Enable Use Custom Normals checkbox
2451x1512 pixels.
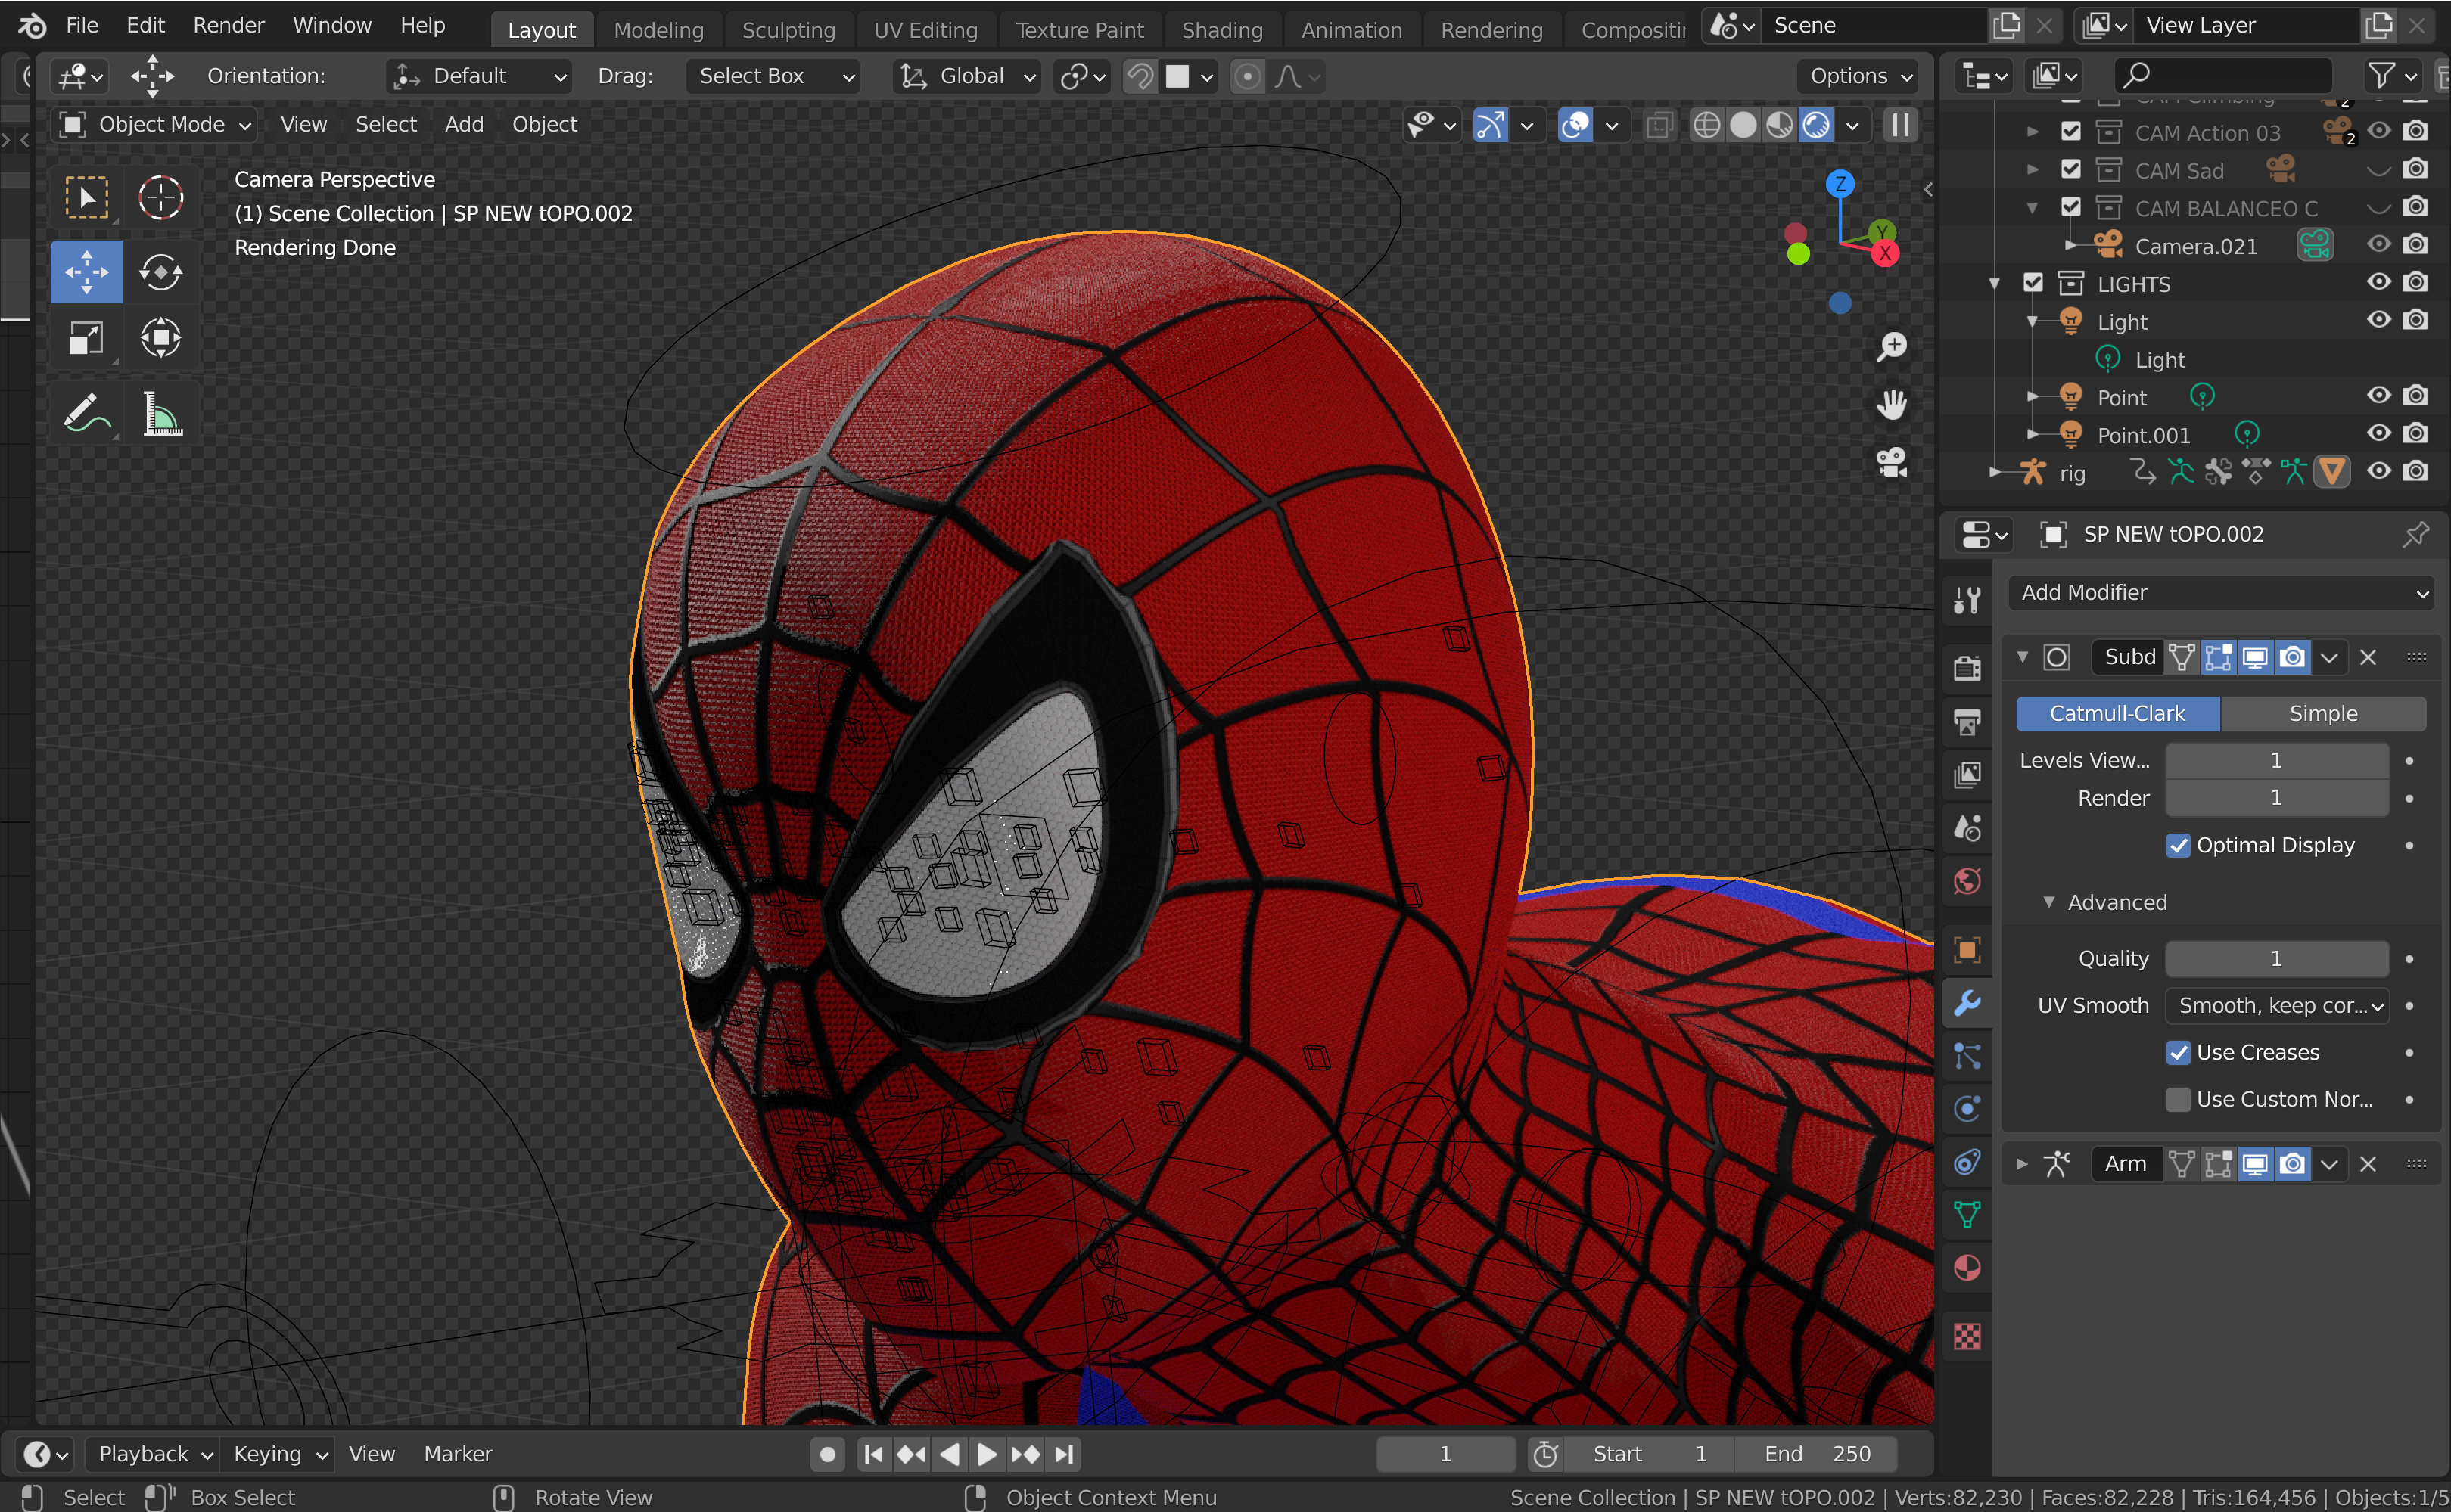point(2177,1099)
